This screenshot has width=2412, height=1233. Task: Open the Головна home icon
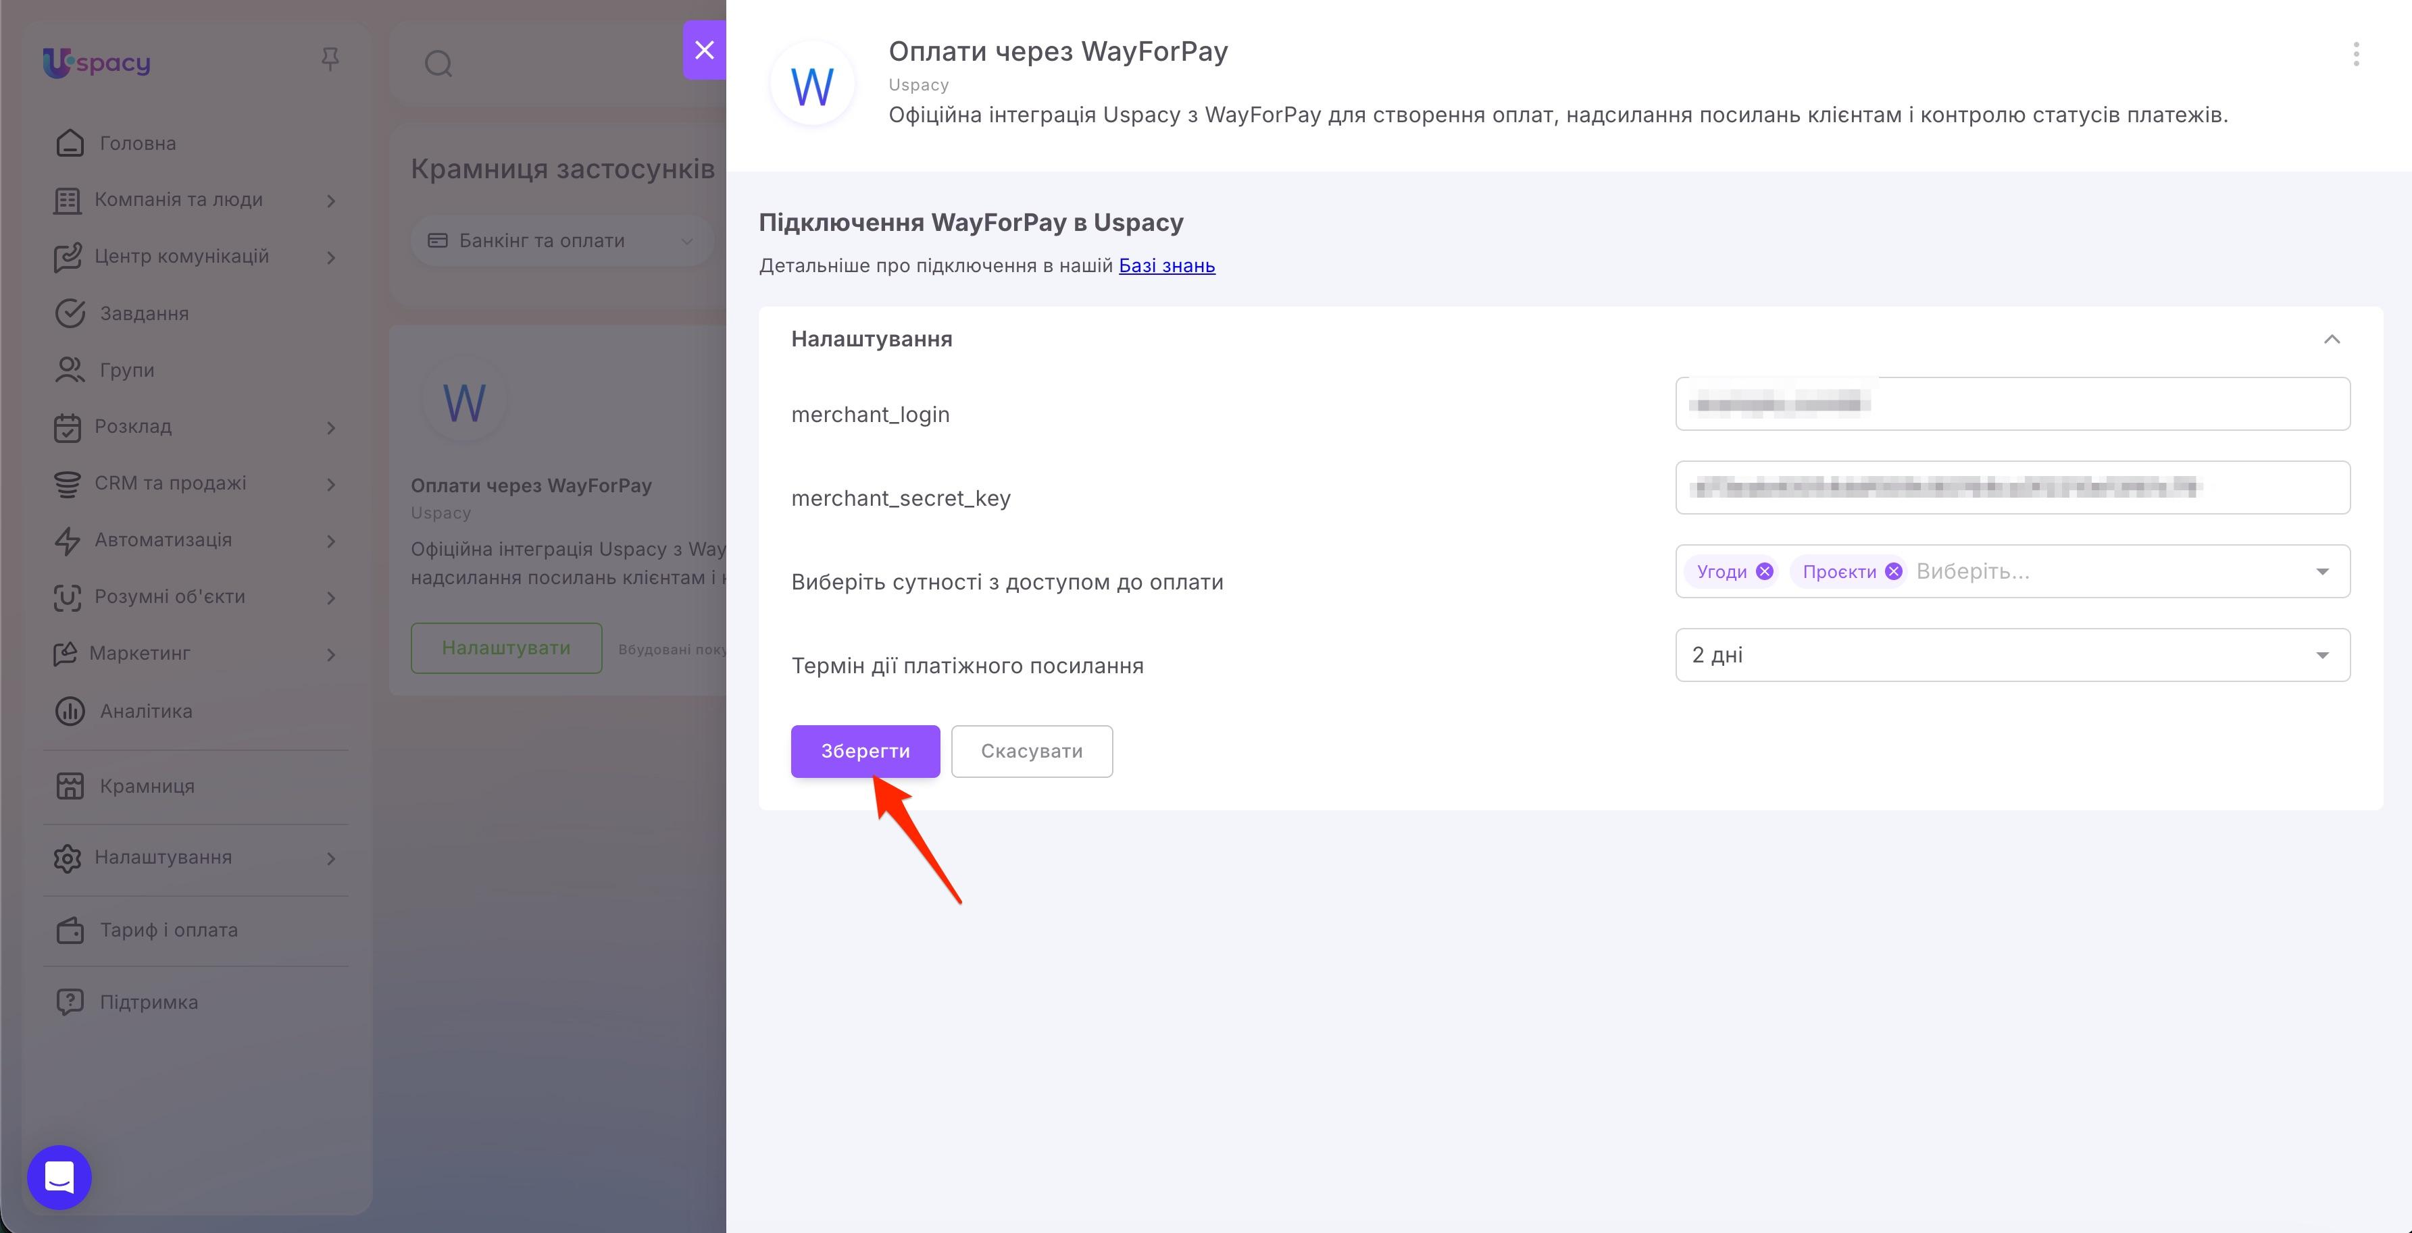coord(70,143)
